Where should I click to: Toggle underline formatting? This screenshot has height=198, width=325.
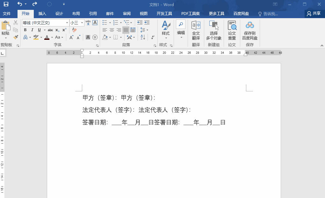(39, 30)
